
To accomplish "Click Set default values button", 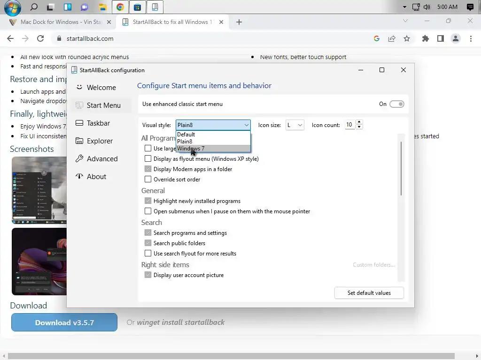I will (x=369, y=293).
